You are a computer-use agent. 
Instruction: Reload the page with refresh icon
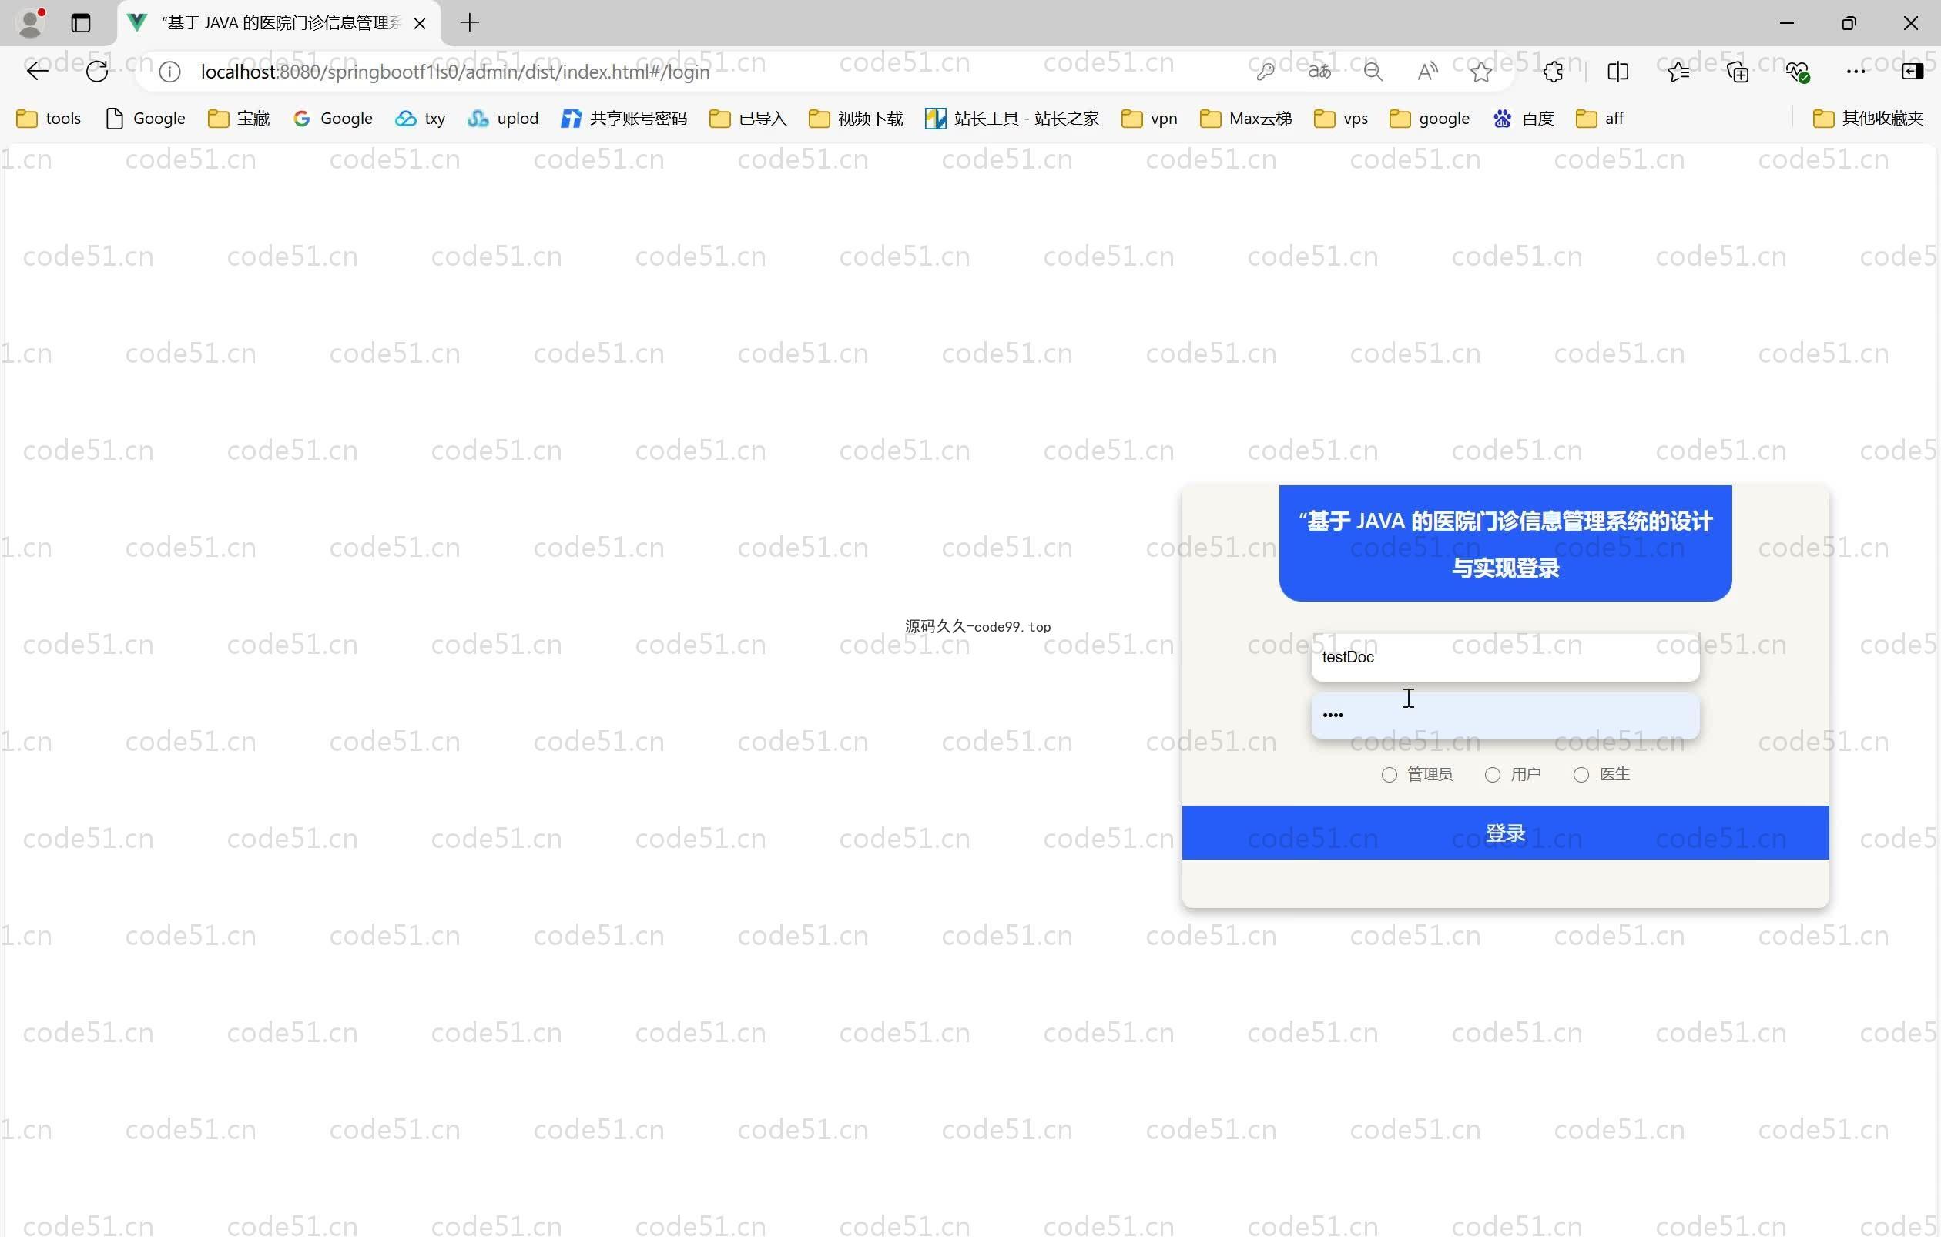tap(97, 72)
